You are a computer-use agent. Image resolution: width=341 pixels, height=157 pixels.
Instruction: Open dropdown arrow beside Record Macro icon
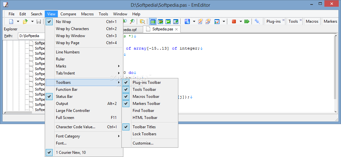coord(241,21)
